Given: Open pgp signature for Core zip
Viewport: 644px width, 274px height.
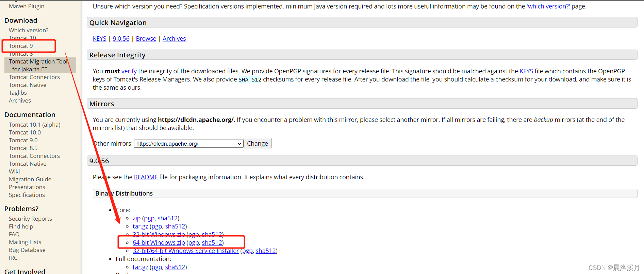Looking at the screenshot, I should tap(149, 218).
